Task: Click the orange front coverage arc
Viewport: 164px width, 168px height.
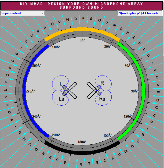Action: coord(82,29)
